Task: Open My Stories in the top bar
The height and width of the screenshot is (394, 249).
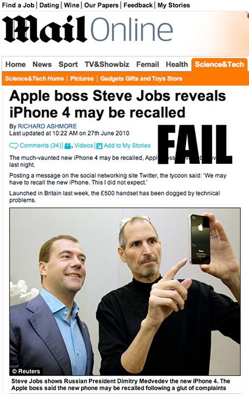Action: [174, 5]
